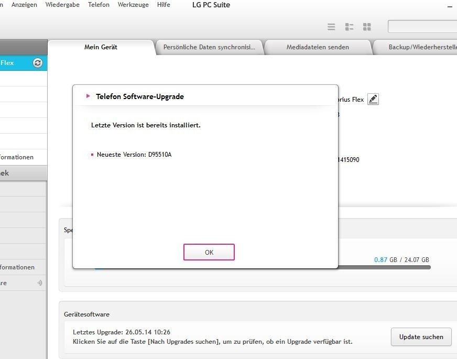This screenshot has width=457, height=359.
Task: Click the 'Neueste Version: D95510A' text
Action: [134, 155]
